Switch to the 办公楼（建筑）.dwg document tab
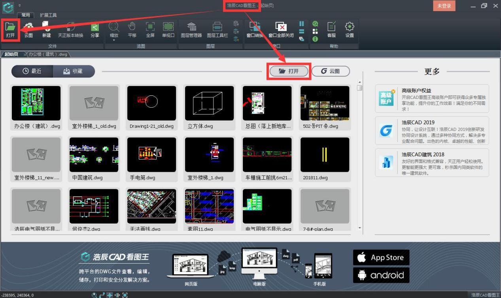The height and width of the screenshot is (298, 501). click(x=48, y=54)
